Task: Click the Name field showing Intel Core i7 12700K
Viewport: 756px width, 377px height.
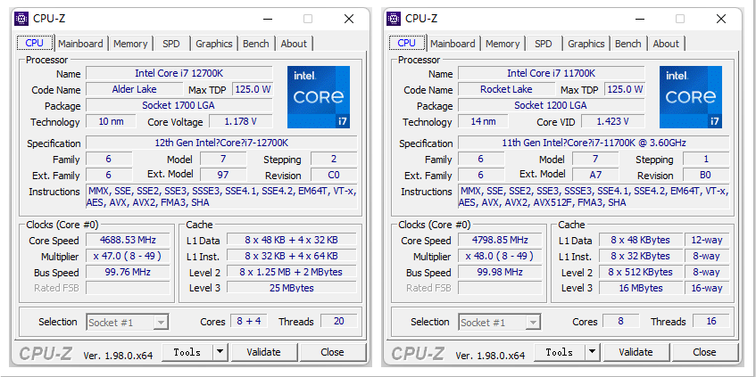Action: point(179,73)
